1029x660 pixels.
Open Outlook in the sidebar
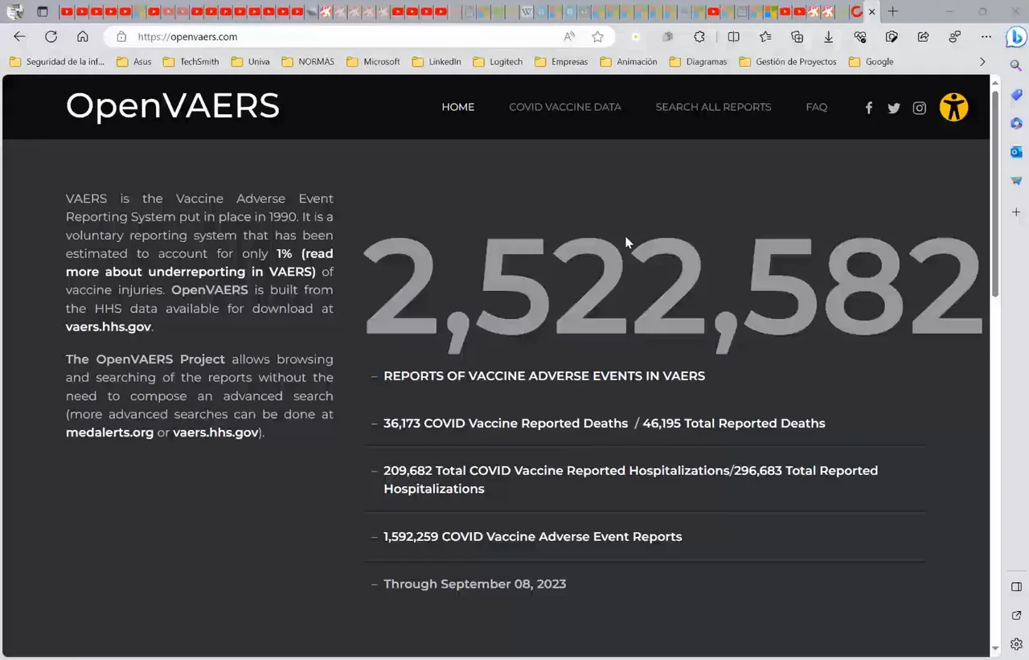[x=1016, y=152]
